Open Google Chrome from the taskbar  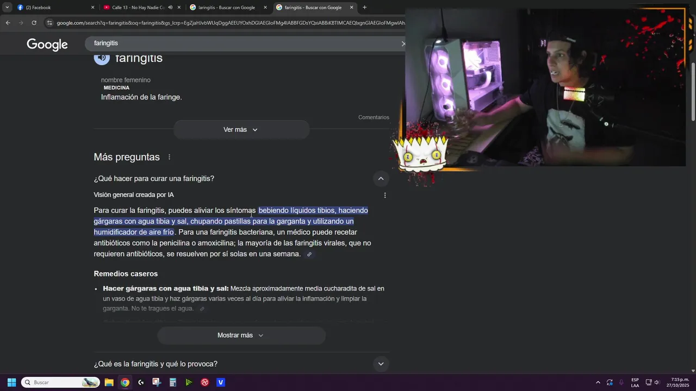(x=125, y=382)
